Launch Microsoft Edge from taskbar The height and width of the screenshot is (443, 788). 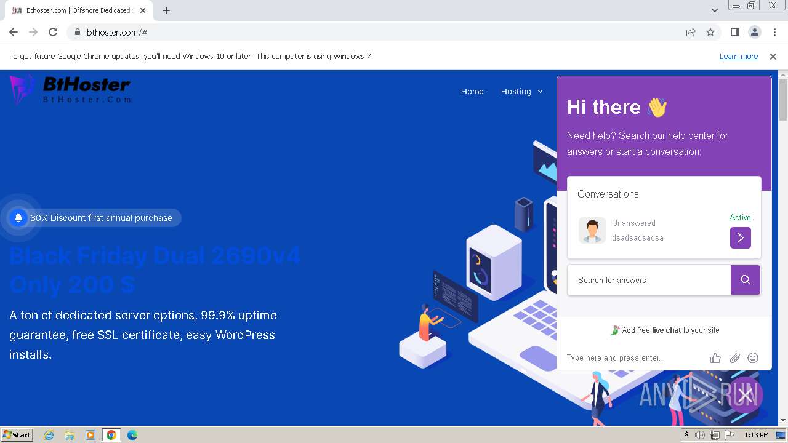click(132, 435)
